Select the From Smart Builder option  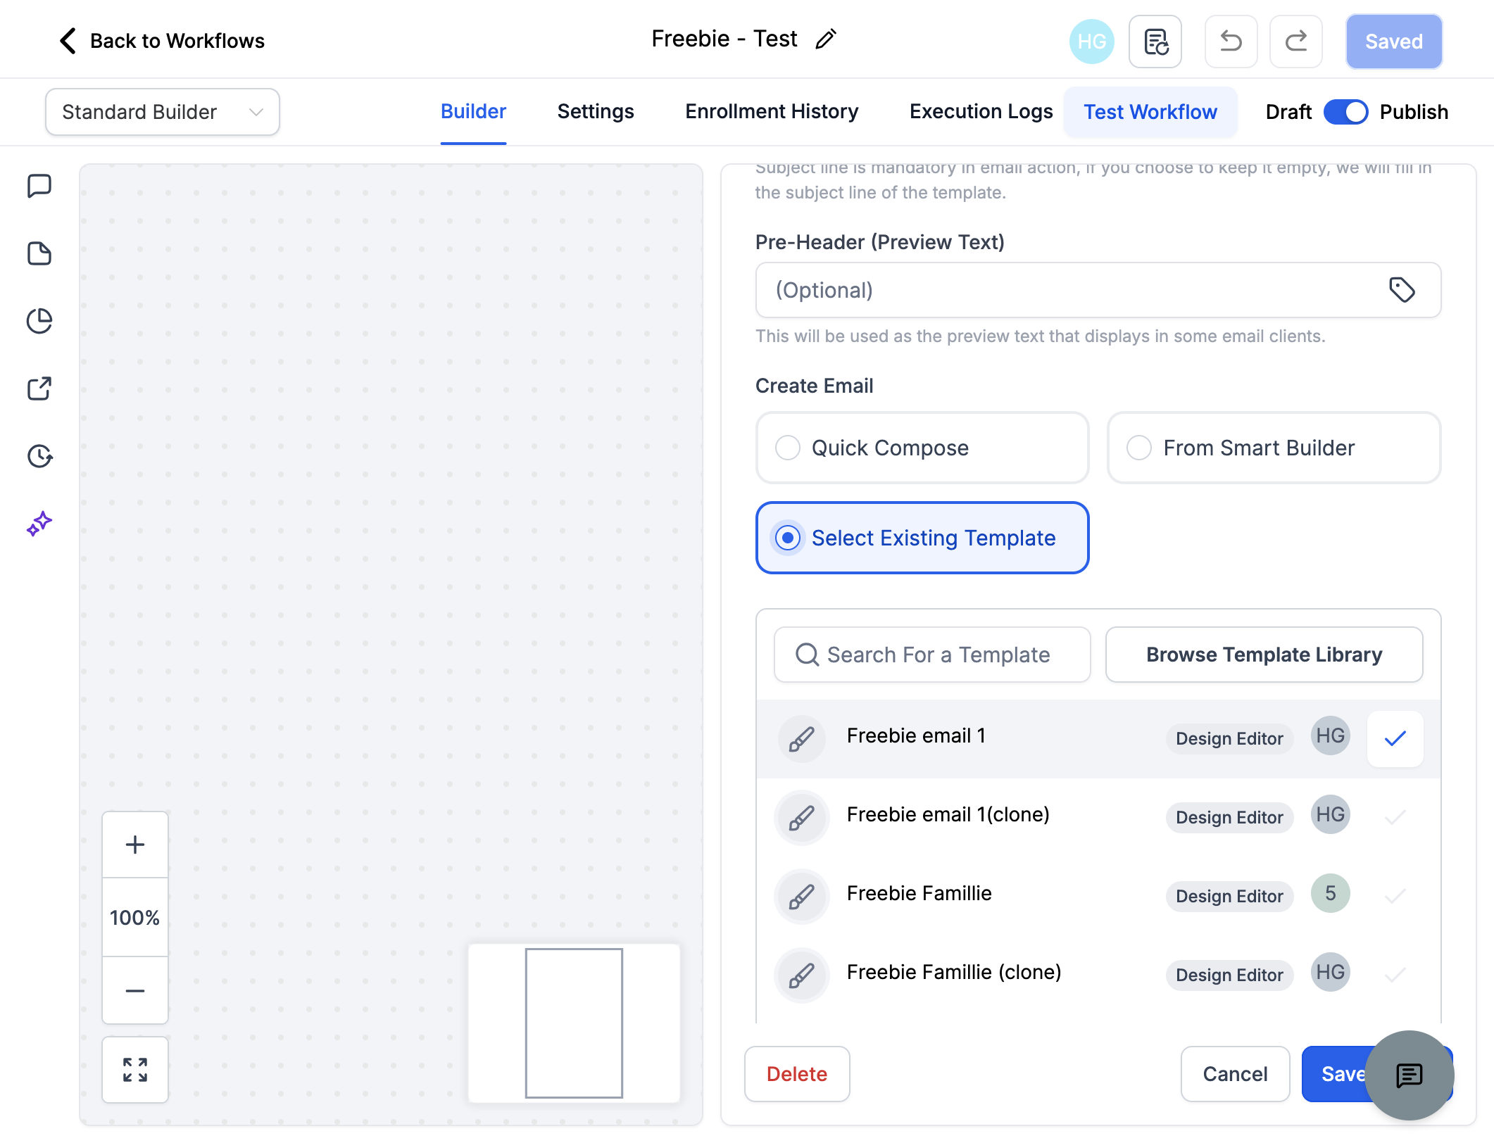click(x=1274, y=448)
